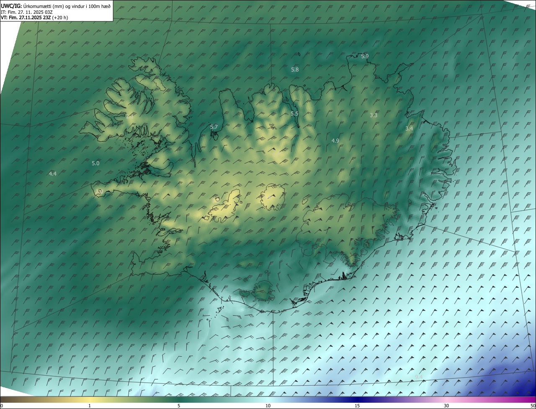Click the 5.7 value label on the map
The image size is (536, 409).
(214, 127)
